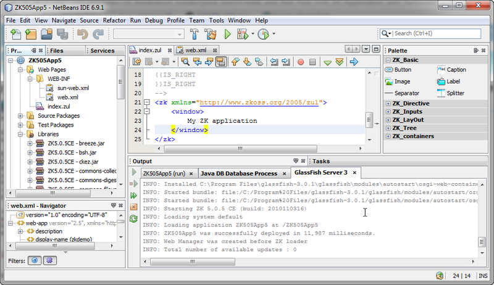Collapse the ZK505App5 project node
Image resolution: width=494 pixels, height=285 pixels.
pos(10,60)
